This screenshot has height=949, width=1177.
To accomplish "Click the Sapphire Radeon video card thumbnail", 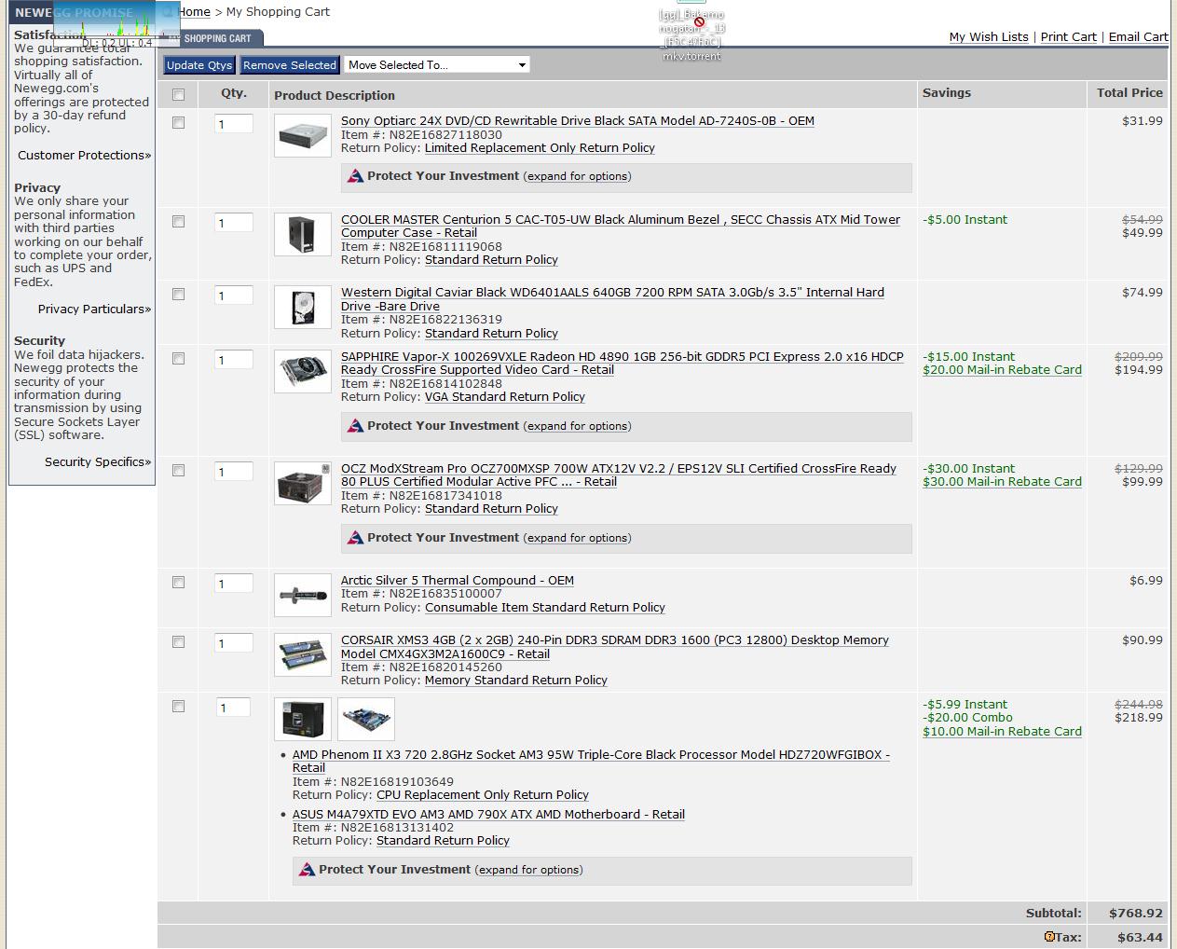I will (303, 371).
